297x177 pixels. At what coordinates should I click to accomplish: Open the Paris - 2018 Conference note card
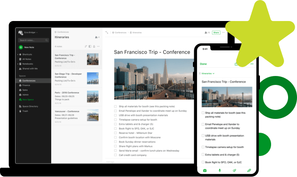(77, 97)
